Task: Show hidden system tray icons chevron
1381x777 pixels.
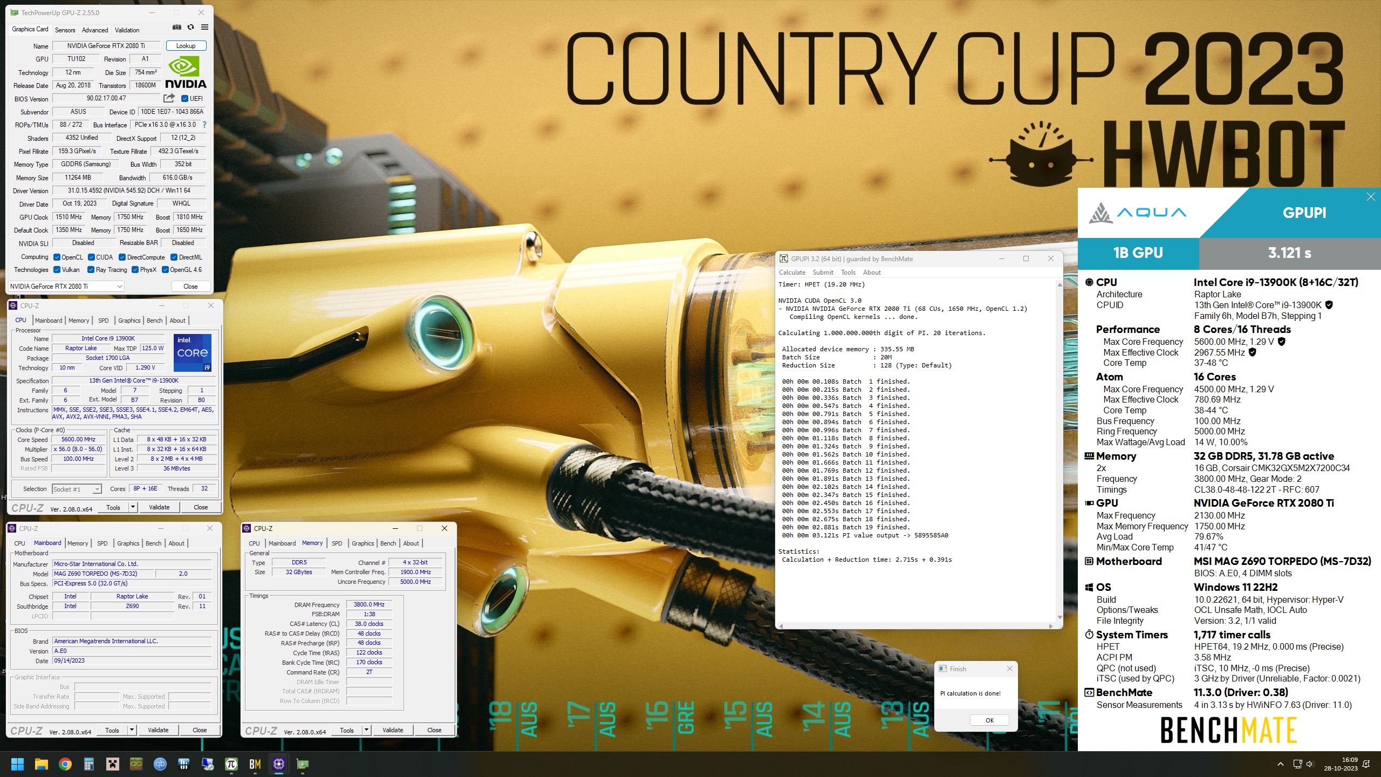Action: click(1280, 764)
